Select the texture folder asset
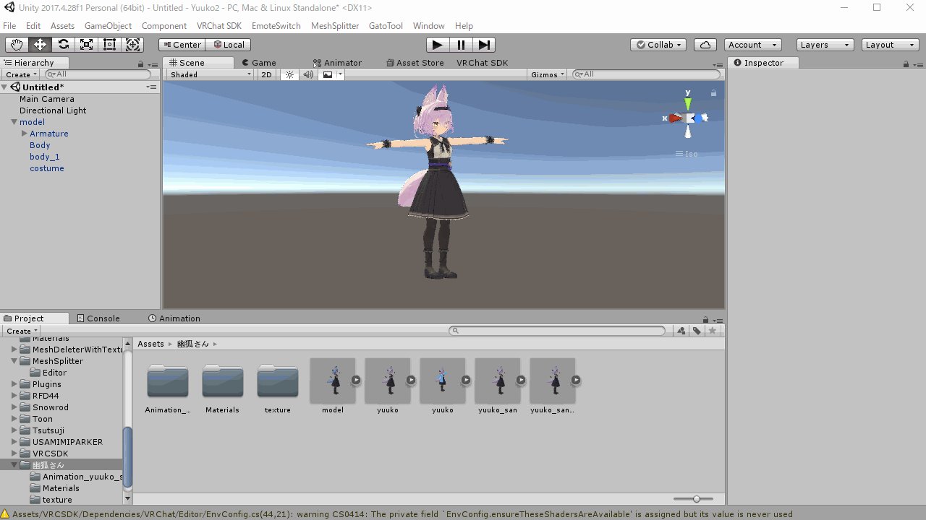Screen dimensions: 926x520 coord(278,381)
